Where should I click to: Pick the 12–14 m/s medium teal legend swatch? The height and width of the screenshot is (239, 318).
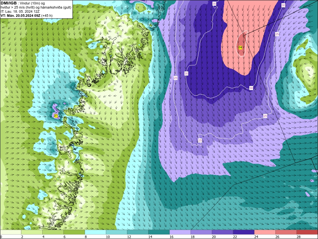coord(138,232)
